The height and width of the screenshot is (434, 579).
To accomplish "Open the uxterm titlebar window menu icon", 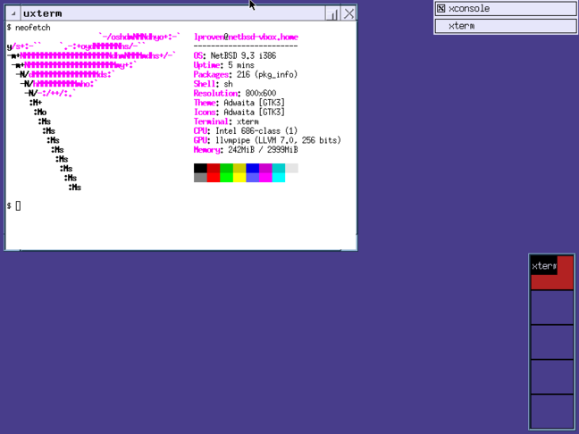I will tap(13, 13).
